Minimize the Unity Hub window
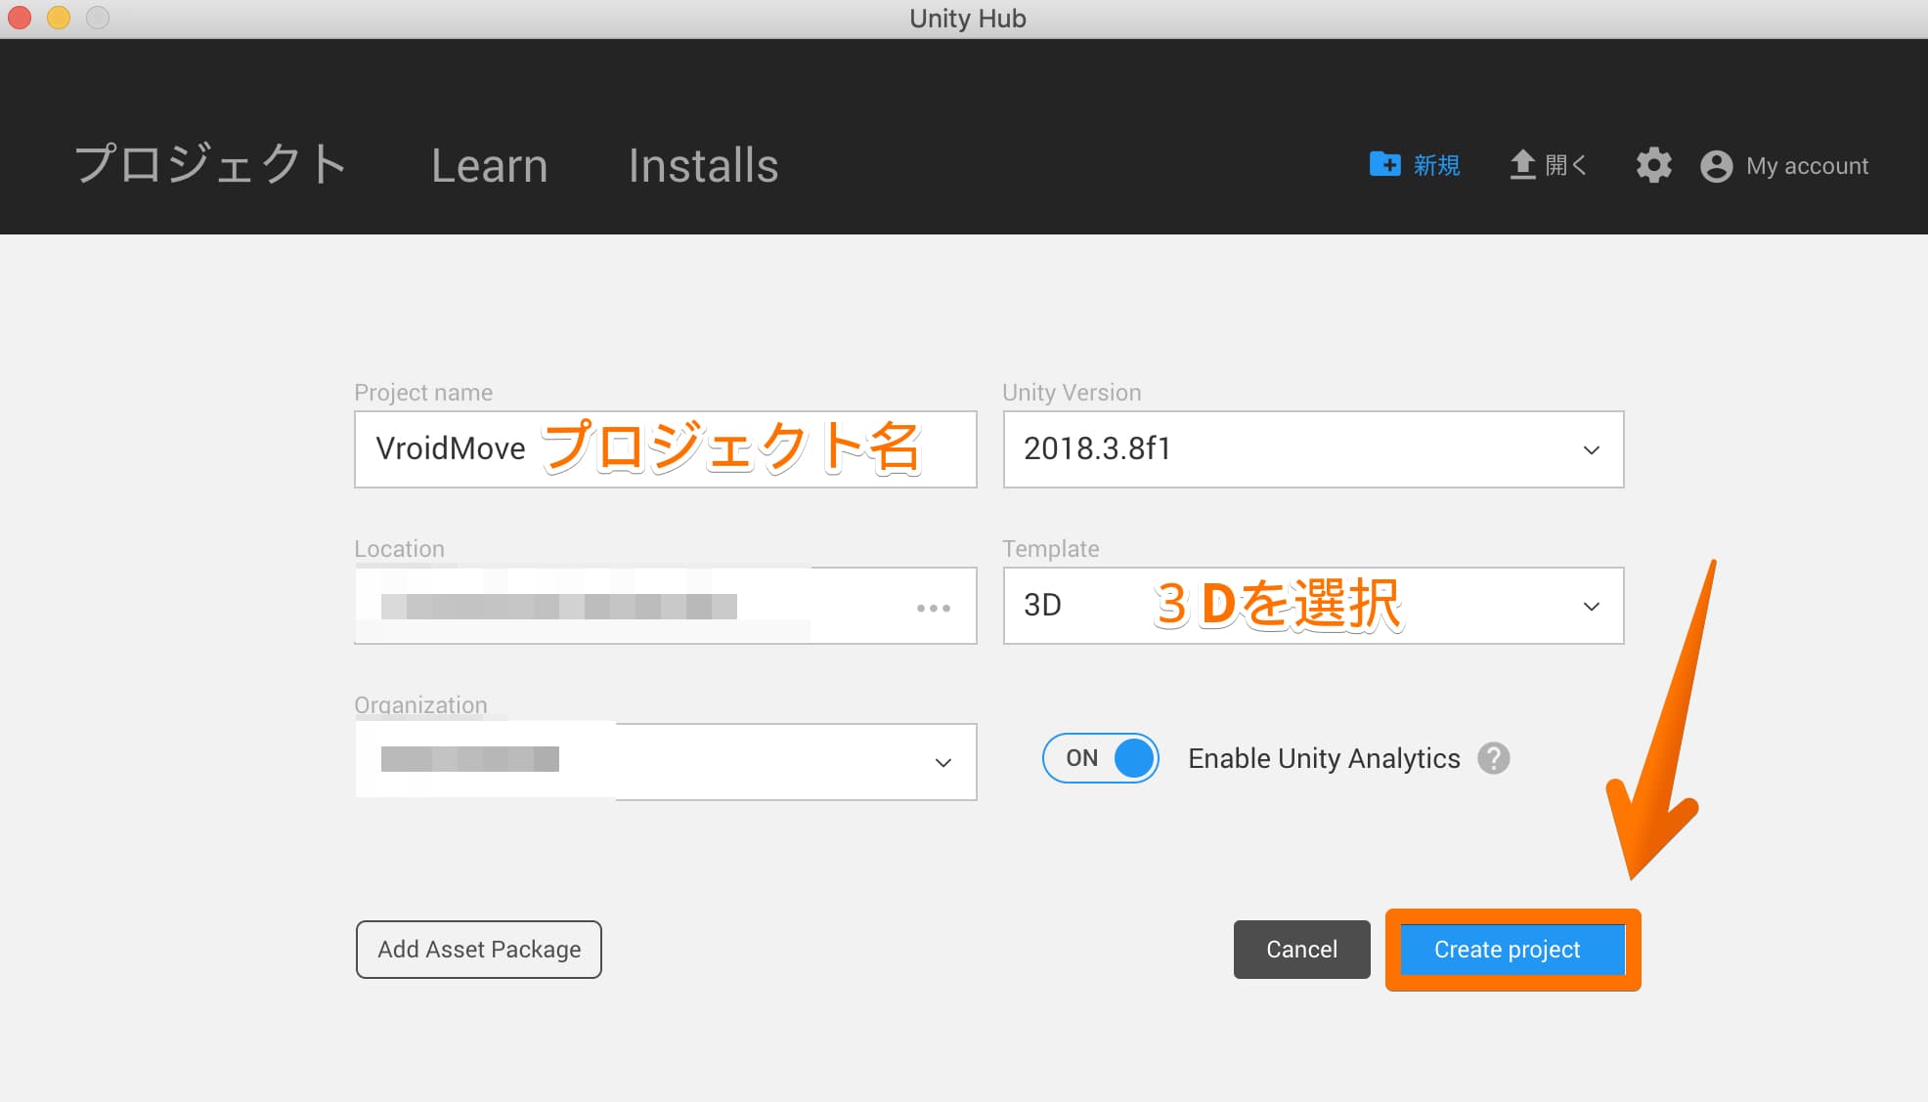1928x1102 pixels. click(x=58, y=18)
